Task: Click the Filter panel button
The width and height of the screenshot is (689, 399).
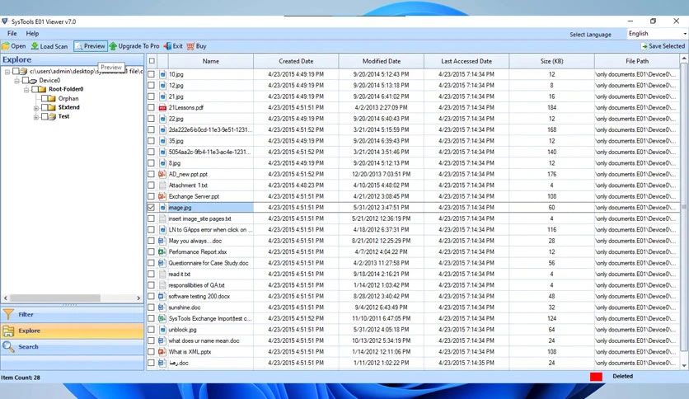Action: coord(72,314)
